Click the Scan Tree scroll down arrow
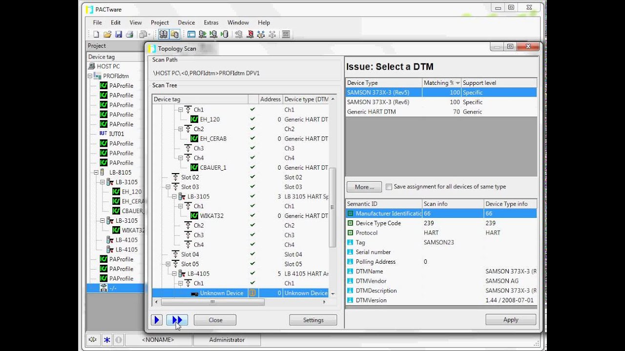625x351 pixels. tap(333, 294)
